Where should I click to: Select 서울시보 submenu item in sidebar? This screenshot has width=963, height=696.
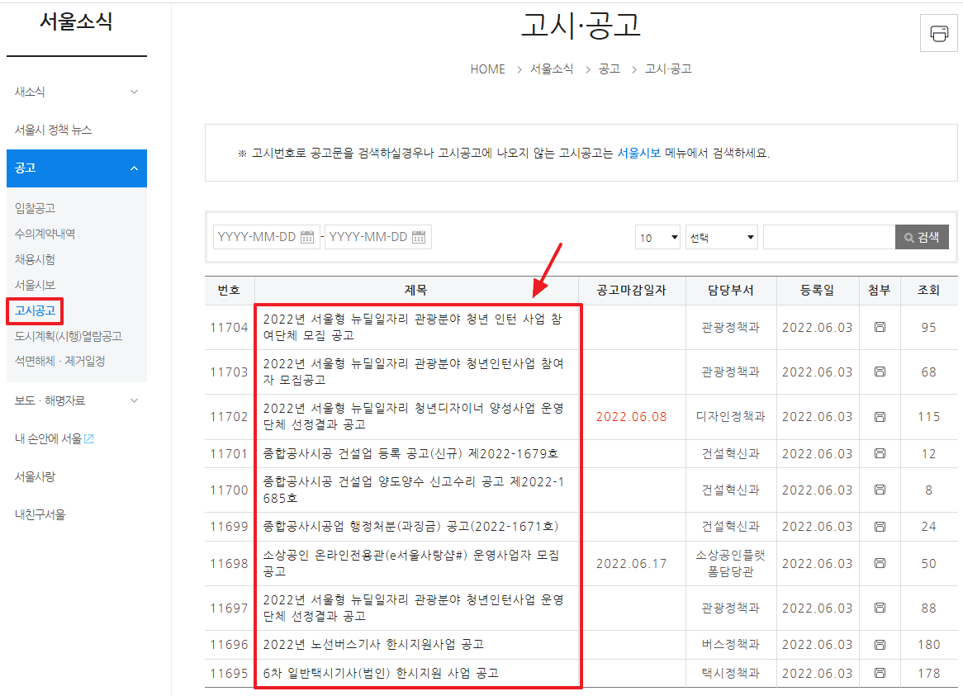[x=35, y=286]
